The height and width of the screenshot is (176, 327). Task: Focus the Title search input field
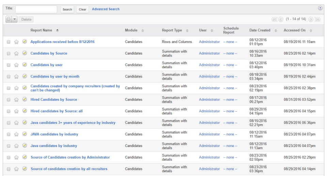tap(36, 10)
